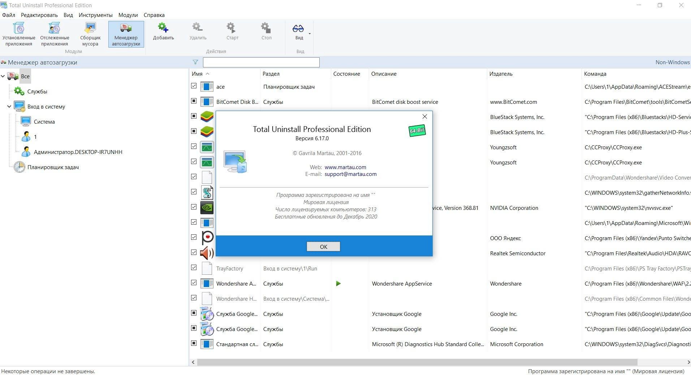Select Менеджер автозагрузки module
Viewport: 691px width, 375px height.
[126, 34]
